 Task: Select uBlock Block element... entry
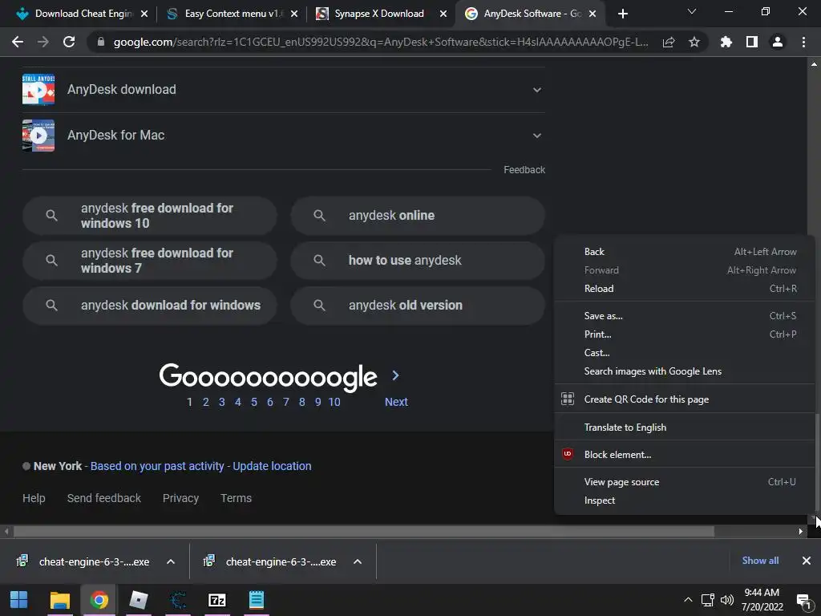pyautogui.click(x=685, y=455)
